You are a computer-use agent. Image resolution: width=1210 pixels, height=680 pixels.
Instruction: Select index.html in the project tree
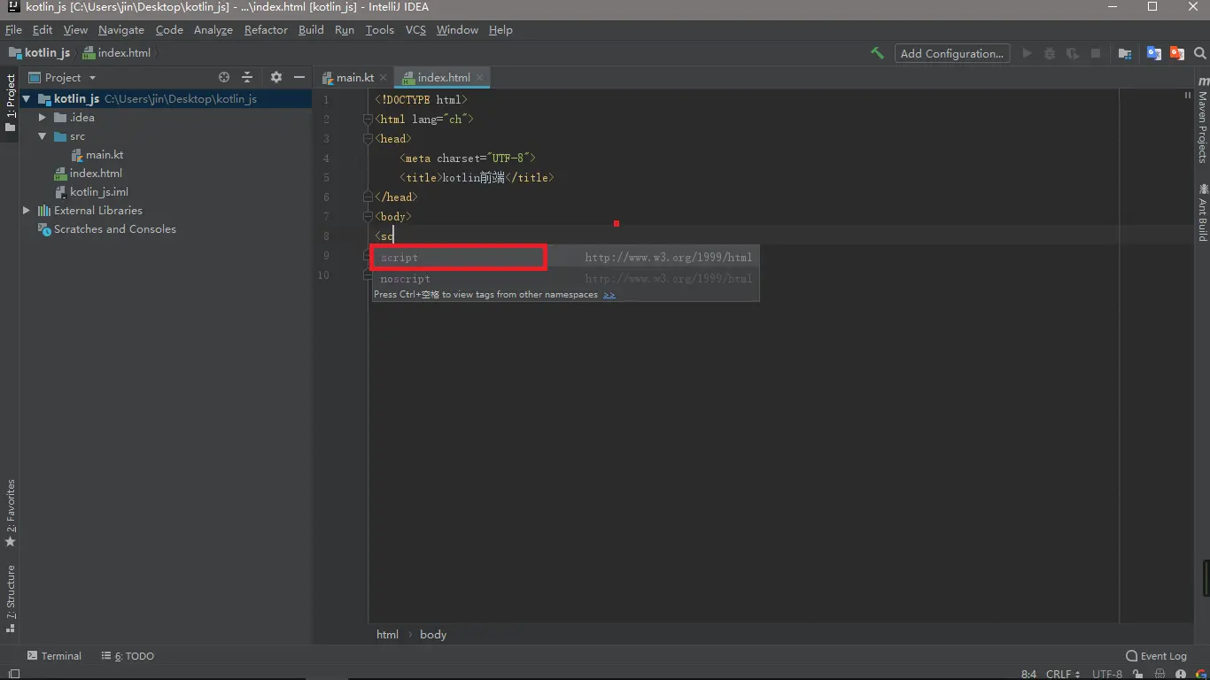pos(89,174)
